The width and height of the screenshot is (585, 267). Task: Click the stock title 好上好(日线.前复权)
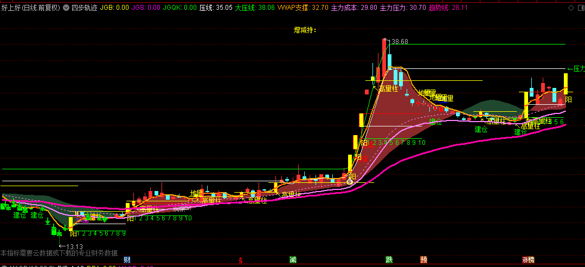[30, 8]
